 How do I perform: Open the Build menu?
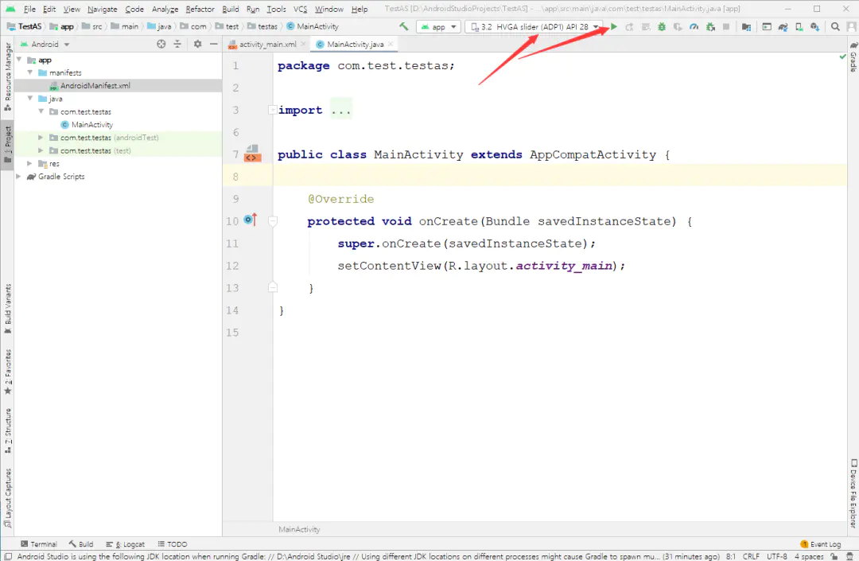click(231, 10)
